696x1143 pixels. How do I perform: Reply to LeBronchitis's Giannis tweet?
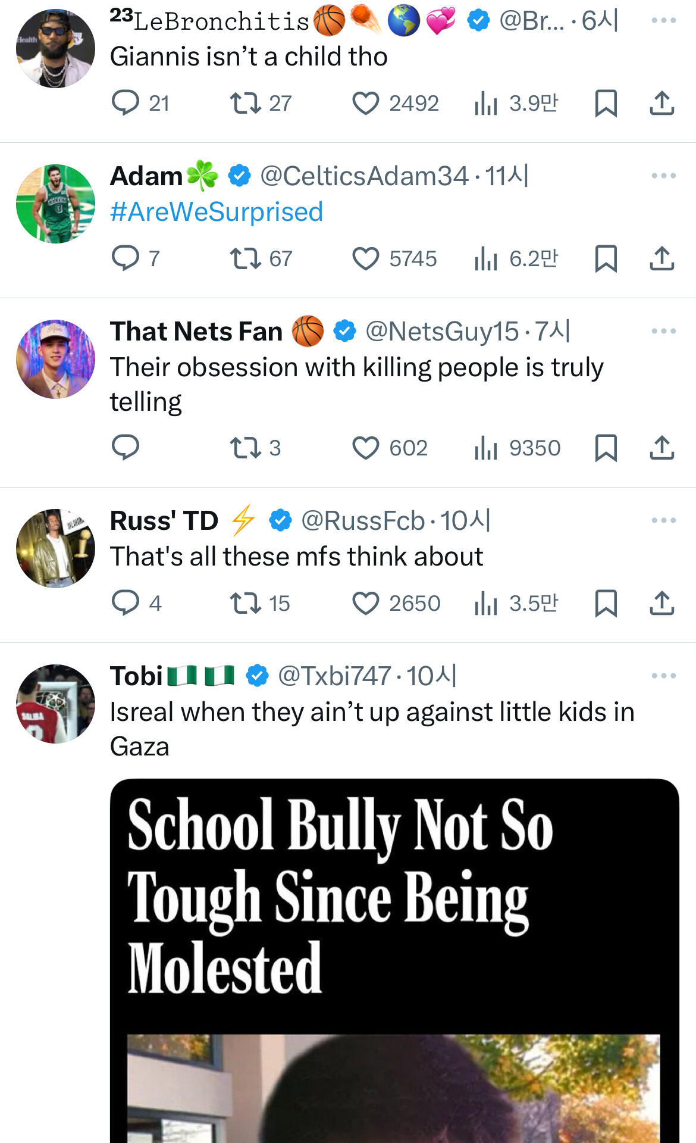coord(126,103)
